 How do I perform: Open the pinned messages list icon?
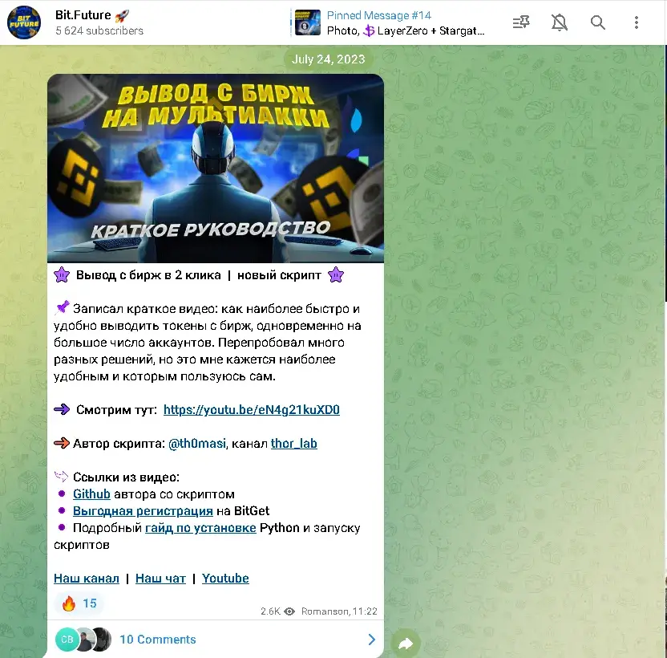coord(521,22)
